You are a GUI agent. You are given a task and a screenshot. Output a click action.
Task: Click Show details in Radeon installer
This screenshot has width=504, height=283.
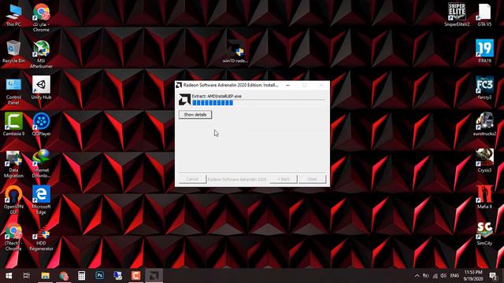pyautogui.click(x=195, y=115)
